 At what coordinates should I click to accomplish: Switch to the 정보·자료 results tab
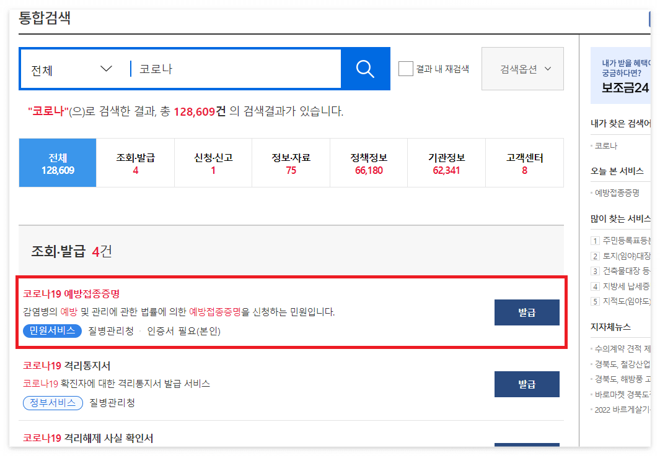291,162
